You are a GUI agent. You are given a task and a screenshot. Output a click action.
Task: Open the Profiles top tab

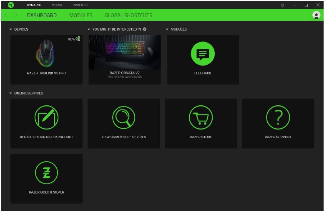coord(80,5)
